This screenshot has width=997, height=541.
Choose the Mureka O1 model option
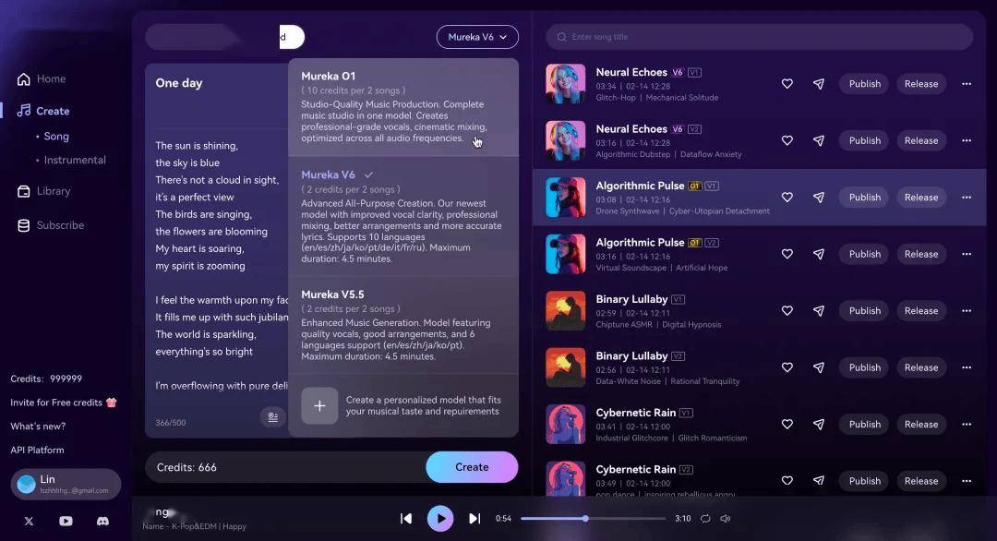[403, 107]
